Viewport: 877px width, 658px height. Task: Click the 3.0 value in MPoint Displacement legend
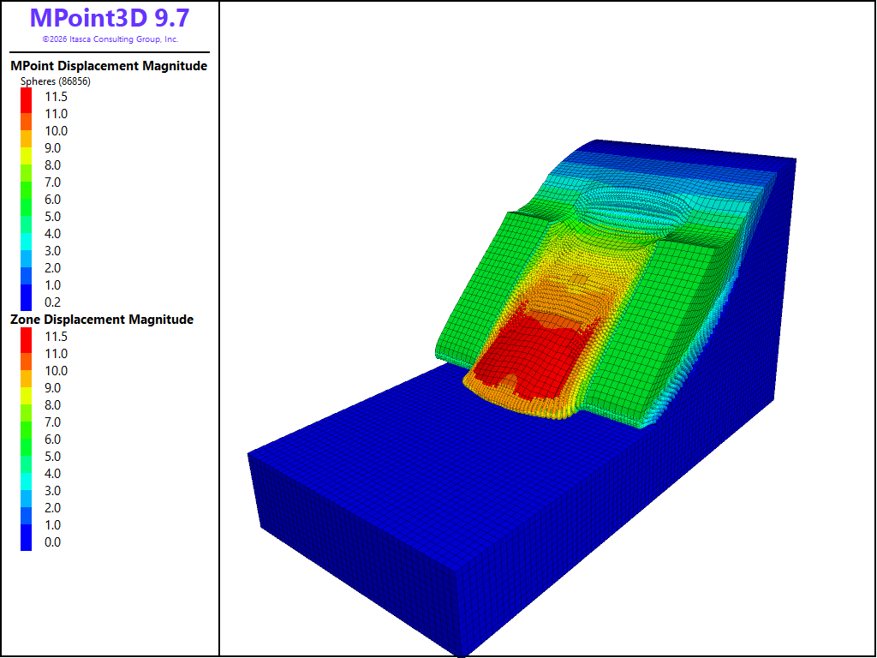(x=52, y=251)
